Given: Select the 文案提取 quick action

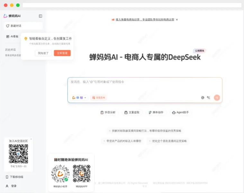Looking at the screenshot, I should click(132, 112).
